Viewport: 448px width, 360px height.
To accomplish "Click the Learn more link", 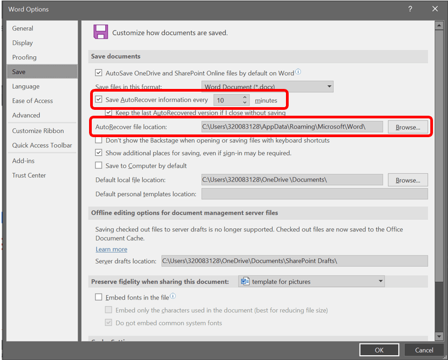I will [111, 249].
